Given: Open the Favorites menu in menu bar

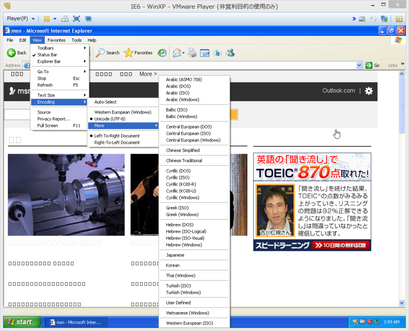Looking at the screenshot, I should click(x=56, y=40).
